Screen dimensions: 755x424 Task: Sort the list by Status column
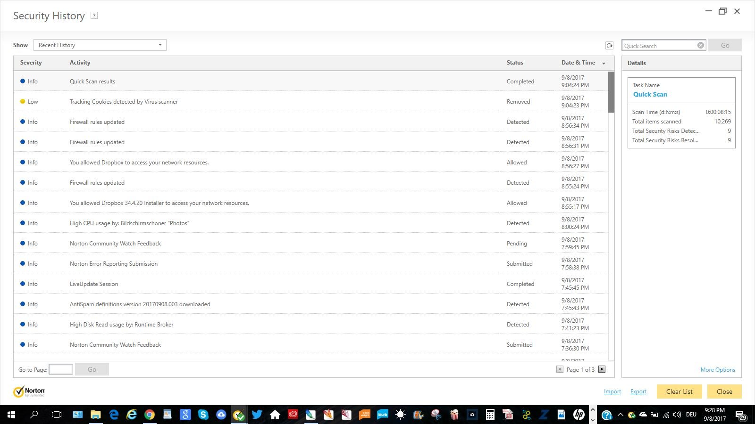click(515, 63)
